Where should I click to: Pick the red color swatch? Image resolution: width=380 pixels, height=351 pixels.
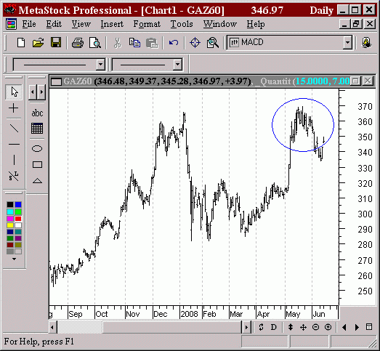tap(18, 219)
